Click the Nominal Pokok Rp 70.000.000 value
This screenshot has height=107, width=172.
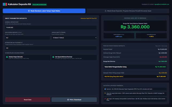coord(162,49)
